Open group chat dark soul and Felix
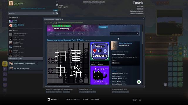Viewport: 188px width, 105px height. point(22,68)
